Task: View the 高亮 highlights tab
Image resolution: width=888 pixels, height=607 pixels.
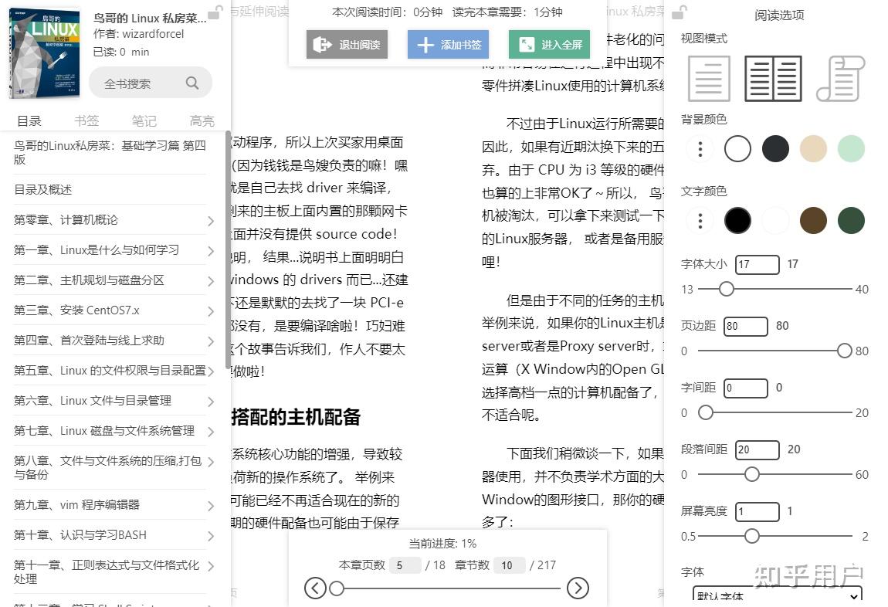Action: tap(202, 120)
